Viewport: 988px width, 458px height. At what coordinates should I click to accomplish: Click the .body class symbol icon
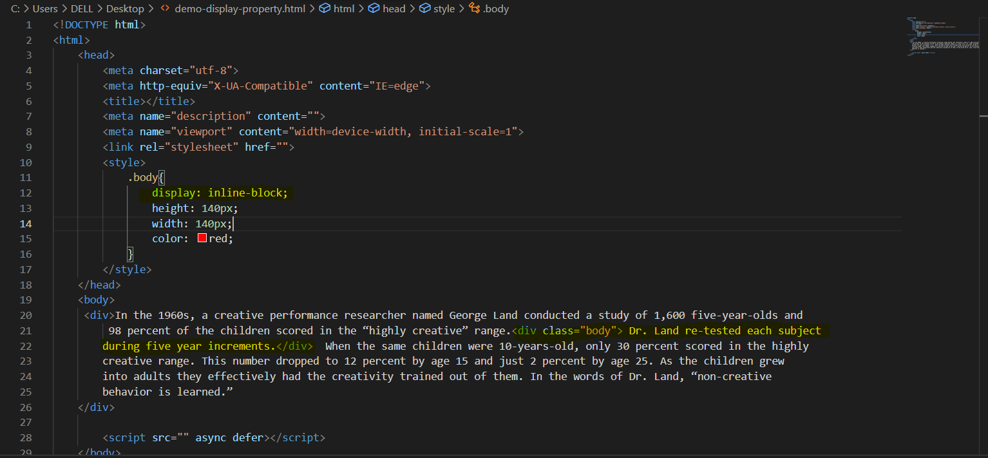coord(474,9)
